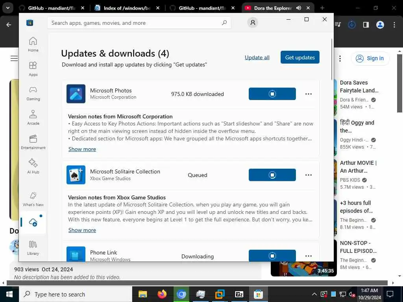Select the Dora the Explorer YouTube tab
The image size is (403, 302).
(x=272, y=8)
